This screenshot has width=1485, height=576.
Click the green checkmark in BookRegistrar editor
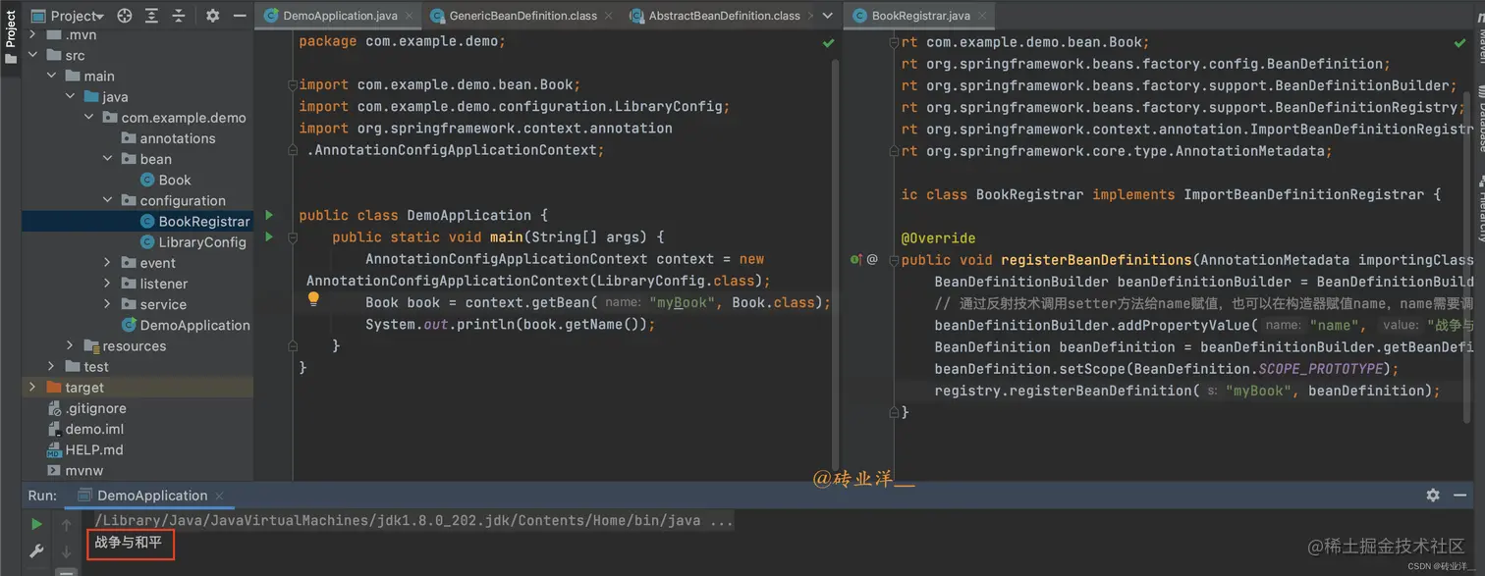click(1458, 43)
